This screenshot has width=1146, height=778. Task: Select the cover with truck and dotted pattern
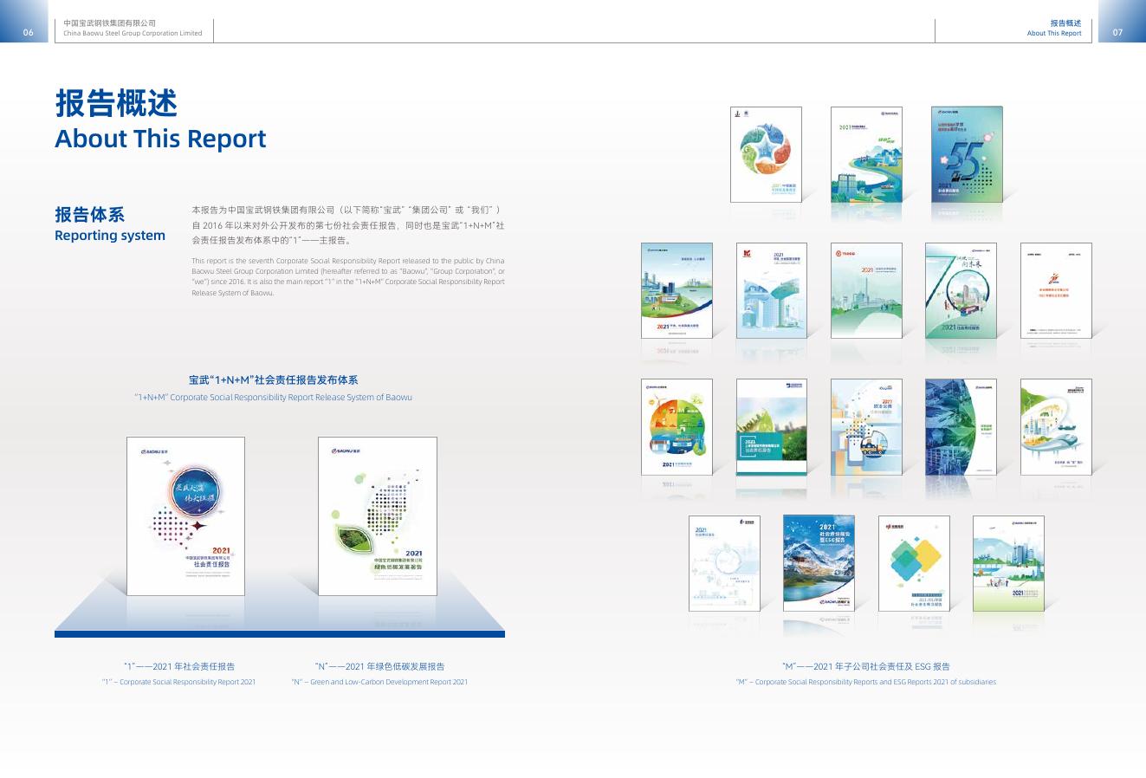(x=866, y=426)
